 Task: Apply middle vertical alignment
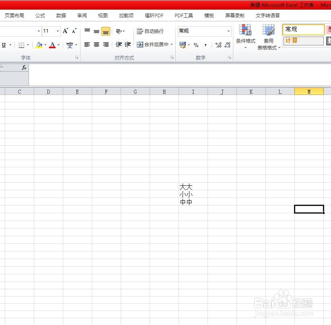[x=97, y=31]
